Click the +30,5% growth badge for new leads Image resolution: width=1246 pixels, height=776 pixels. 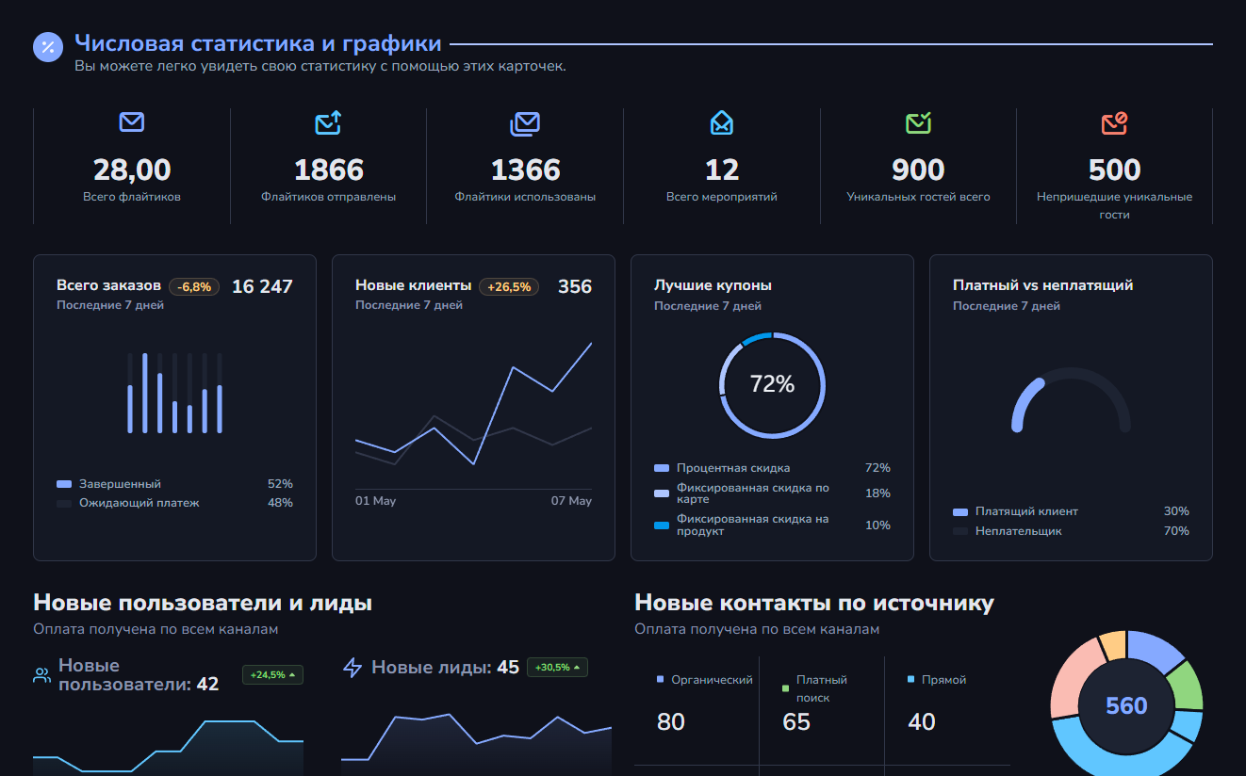pos(557,668)
